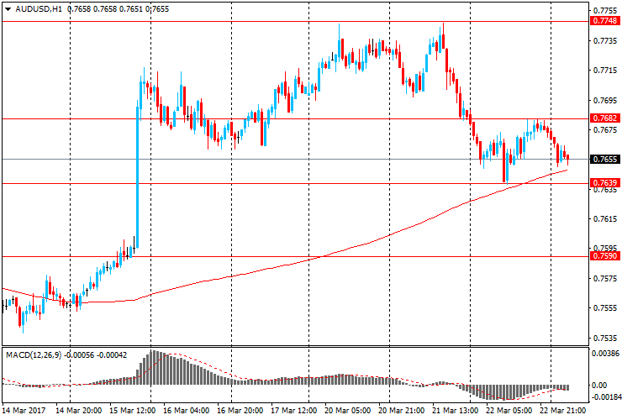
Task: Select the grey current-price line at 0.7655
Action: [x=296, y=159]
